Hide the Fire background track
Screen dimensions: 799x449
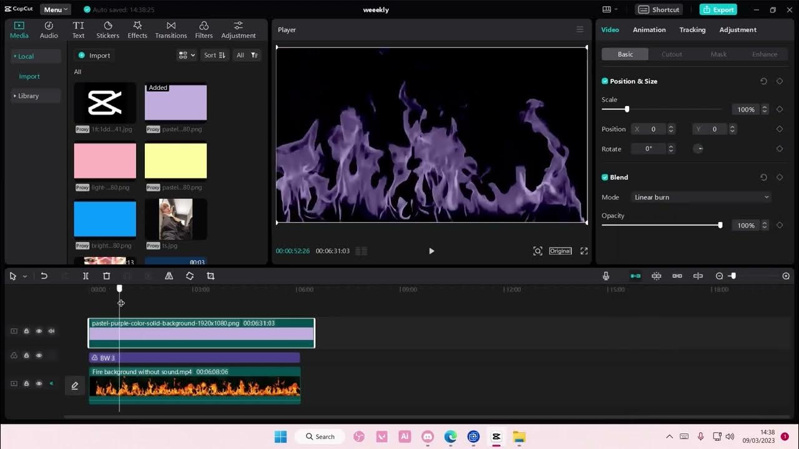39,384
